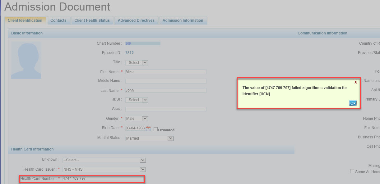Screen dimensions: 380x184
Task: Go to the Advanced Directives tab
Action: 136,20
